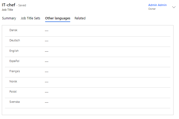Open the Admin Admin owner link
Viewport: 179px width, 119px height.
click(x=157, y=5)
